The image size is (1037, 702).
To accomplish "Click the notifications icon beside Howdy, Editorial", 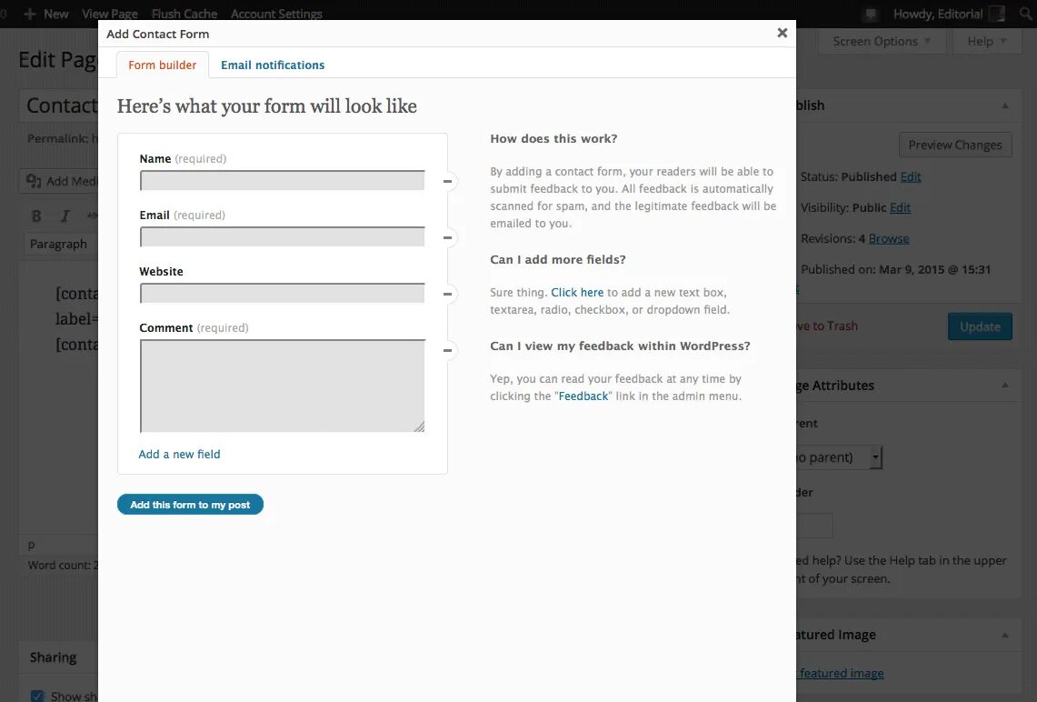I will click(872, 14).
